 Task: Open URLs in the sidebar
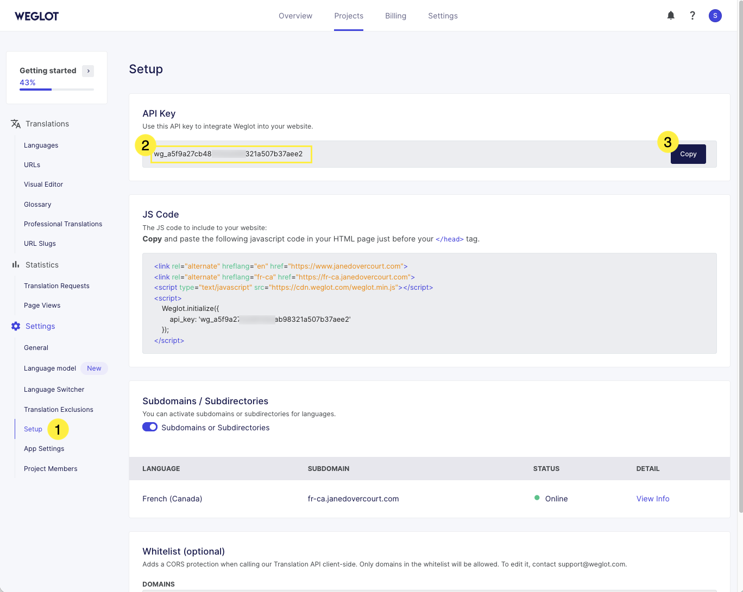(x=32, y=165)
